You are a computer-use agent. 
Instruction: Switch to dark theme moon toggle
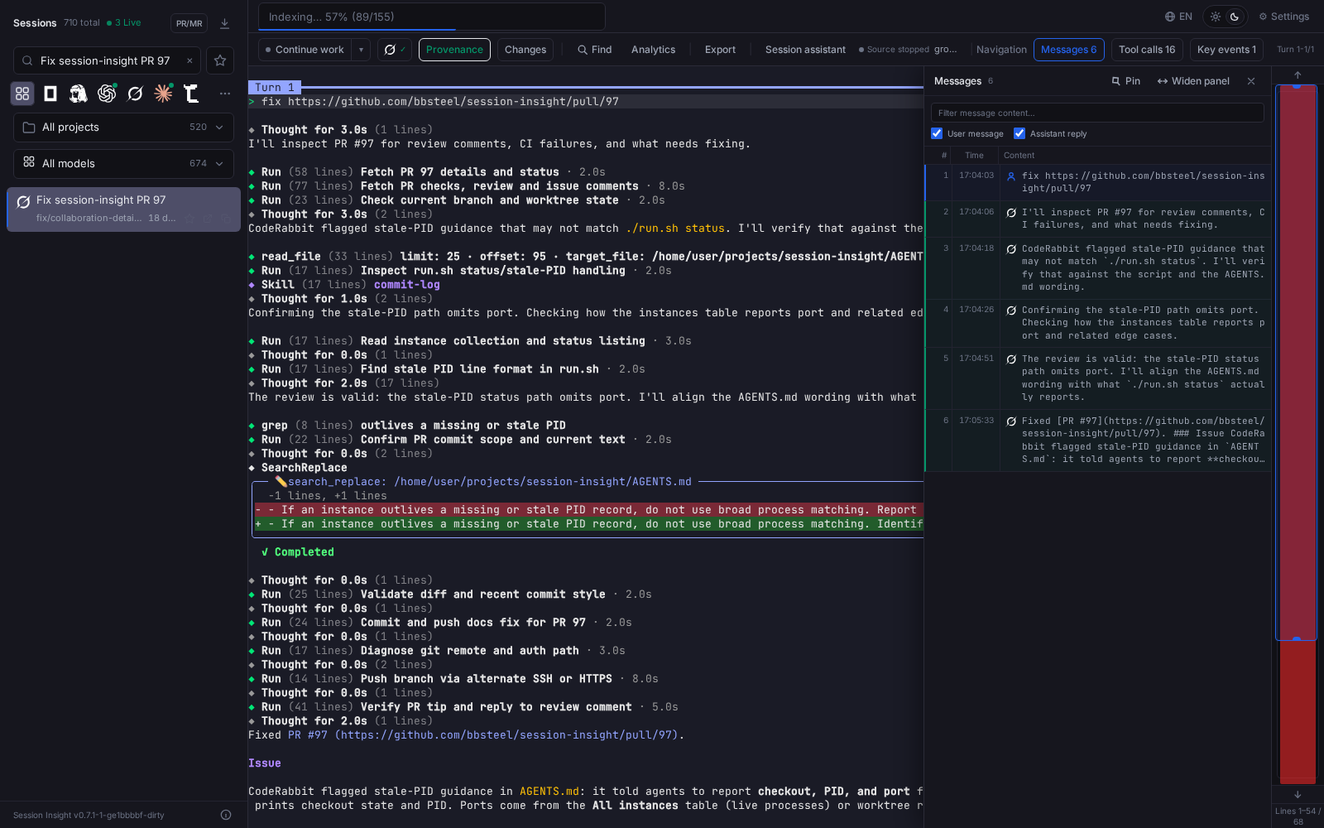[x=1235, y=17]
